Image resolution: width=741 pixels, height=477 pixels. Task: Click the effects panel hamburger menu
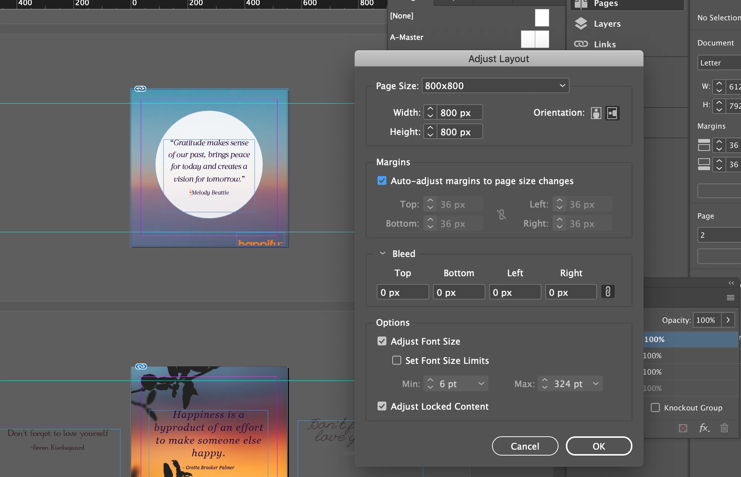[x=730, y=298]
